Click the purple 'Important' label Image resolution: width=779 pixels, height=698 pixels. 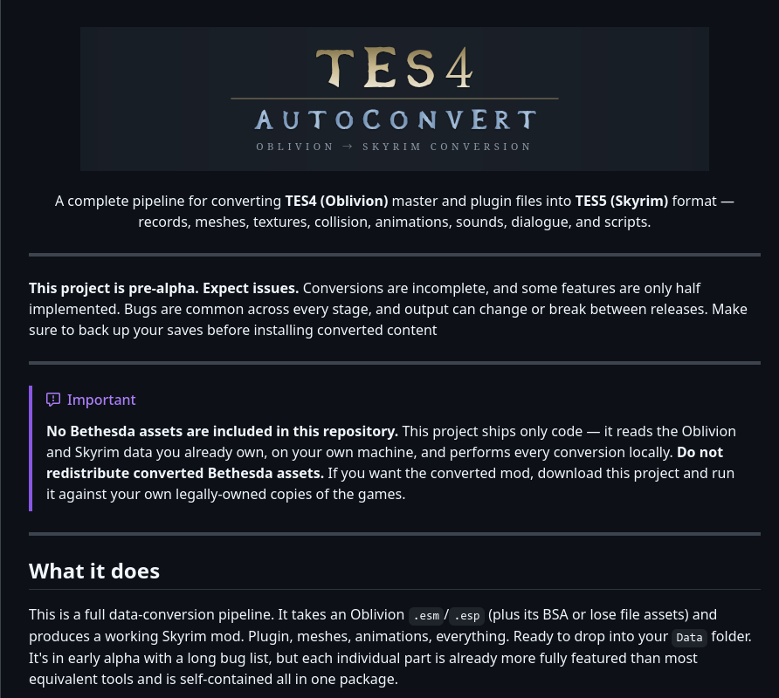click(x=101, y=400)
